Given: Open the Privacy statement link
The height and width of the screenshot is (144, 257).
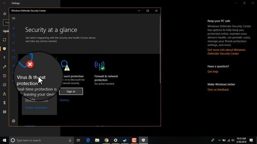Looking at the screenshot, I should point(36,108).
